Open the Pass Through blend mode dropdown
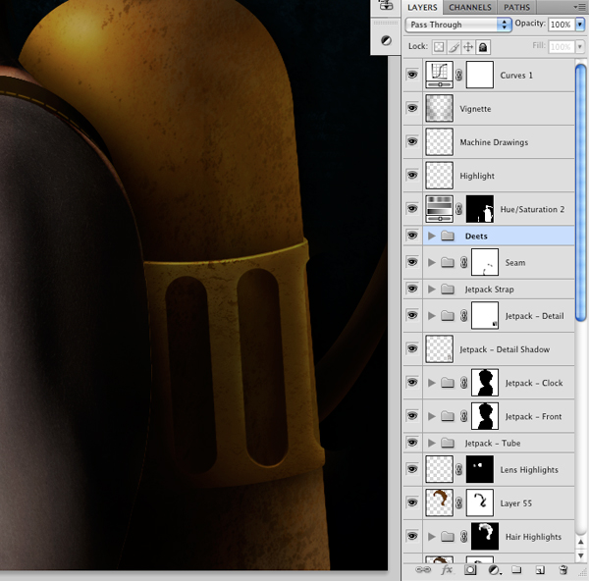 pos(458,25)
